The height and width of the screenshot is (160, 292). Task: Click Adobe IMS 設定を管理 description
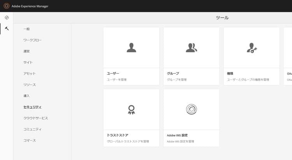click(x=180, y=141)
